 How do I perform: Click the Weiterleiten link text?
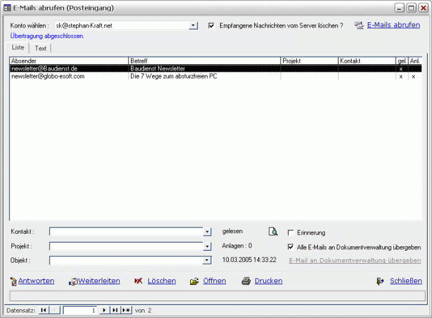click(98, 281)
